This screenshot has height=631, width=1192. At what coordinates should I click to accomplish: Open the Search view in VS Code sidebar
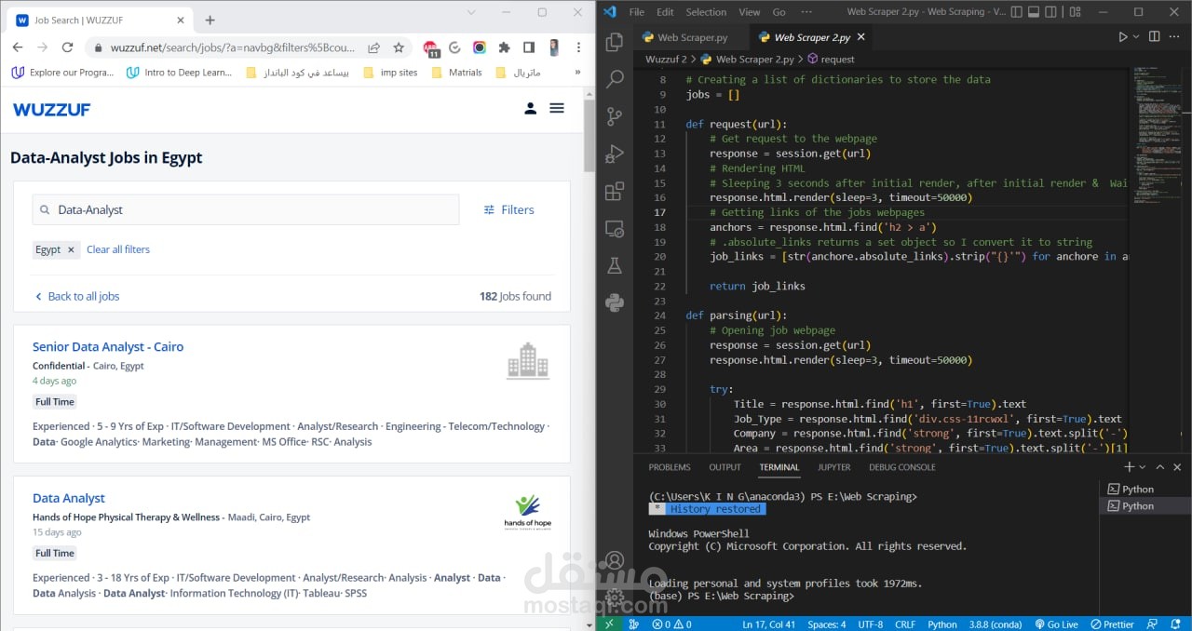(x=615, y=79)
